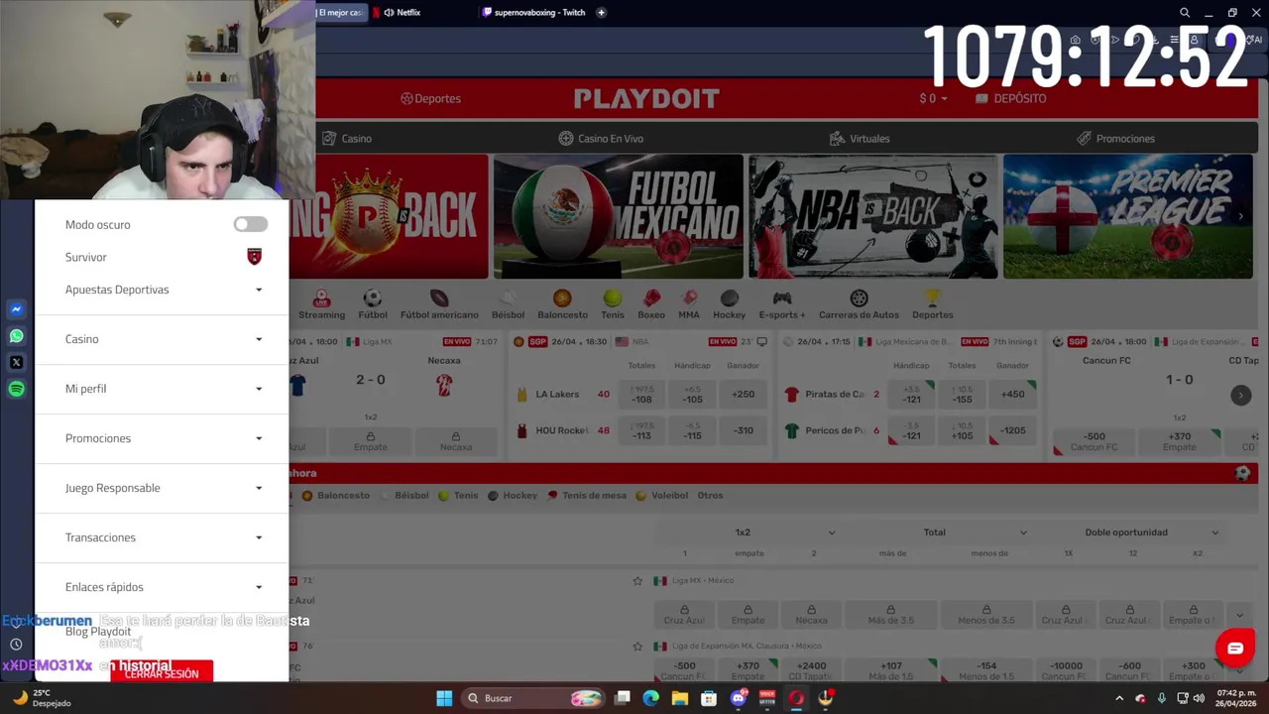
Task: Favorite the Liga de Expansión MX match star
Action: [x=637, y=647]
